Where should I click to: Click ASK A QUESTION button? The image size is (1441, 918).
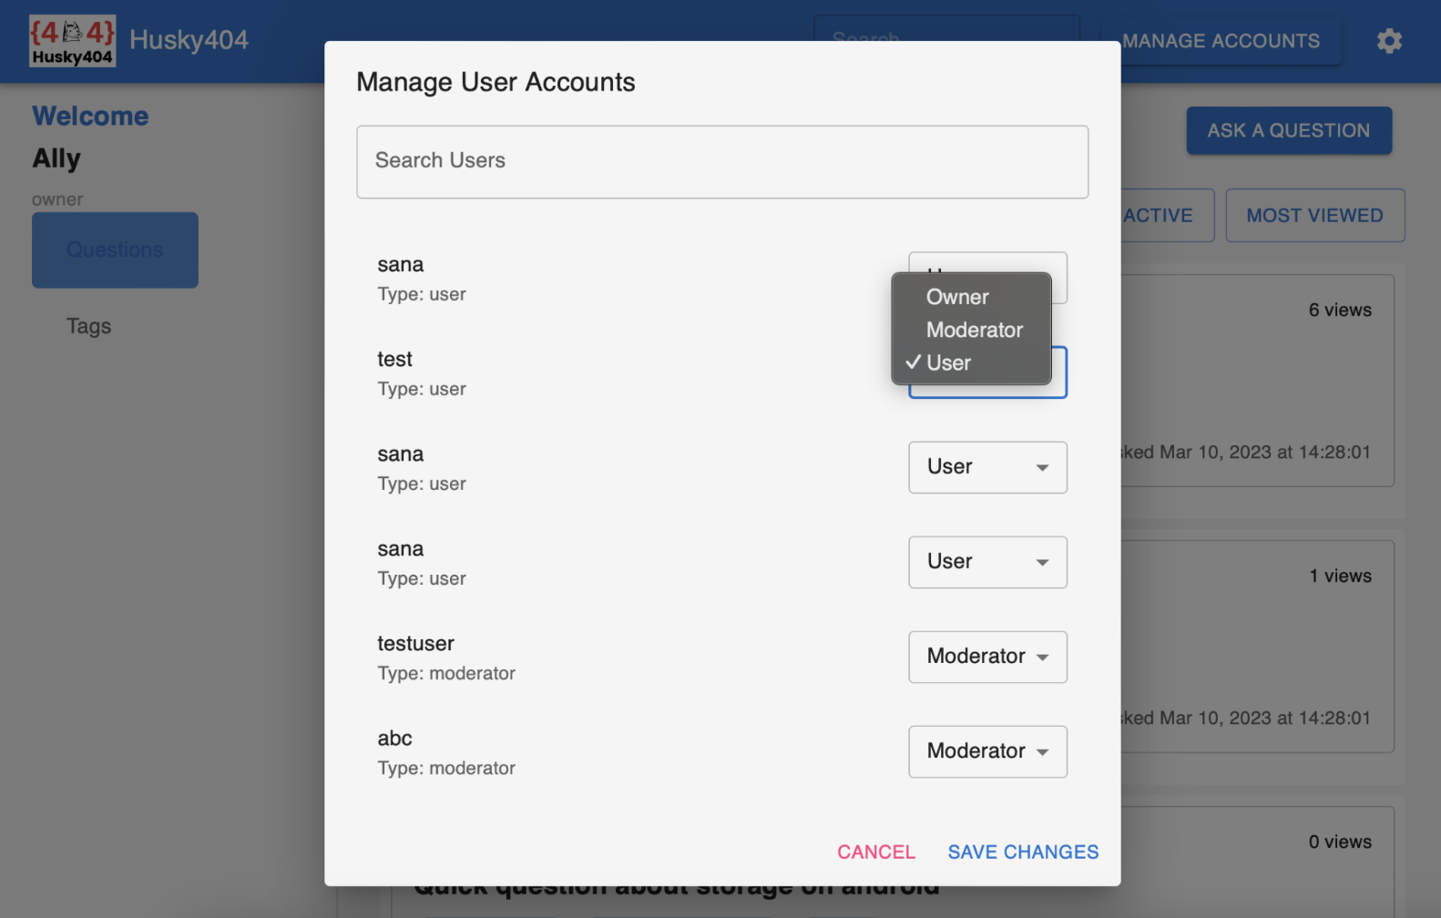1289,130
